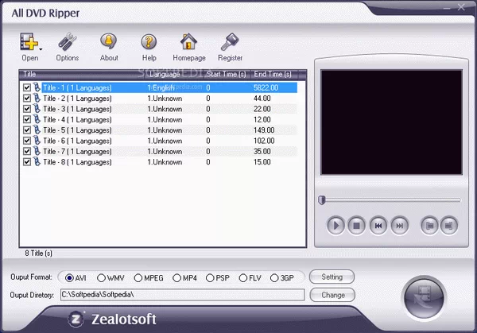
Task: Select the WMV output format
Action: (x=101, y=278)
